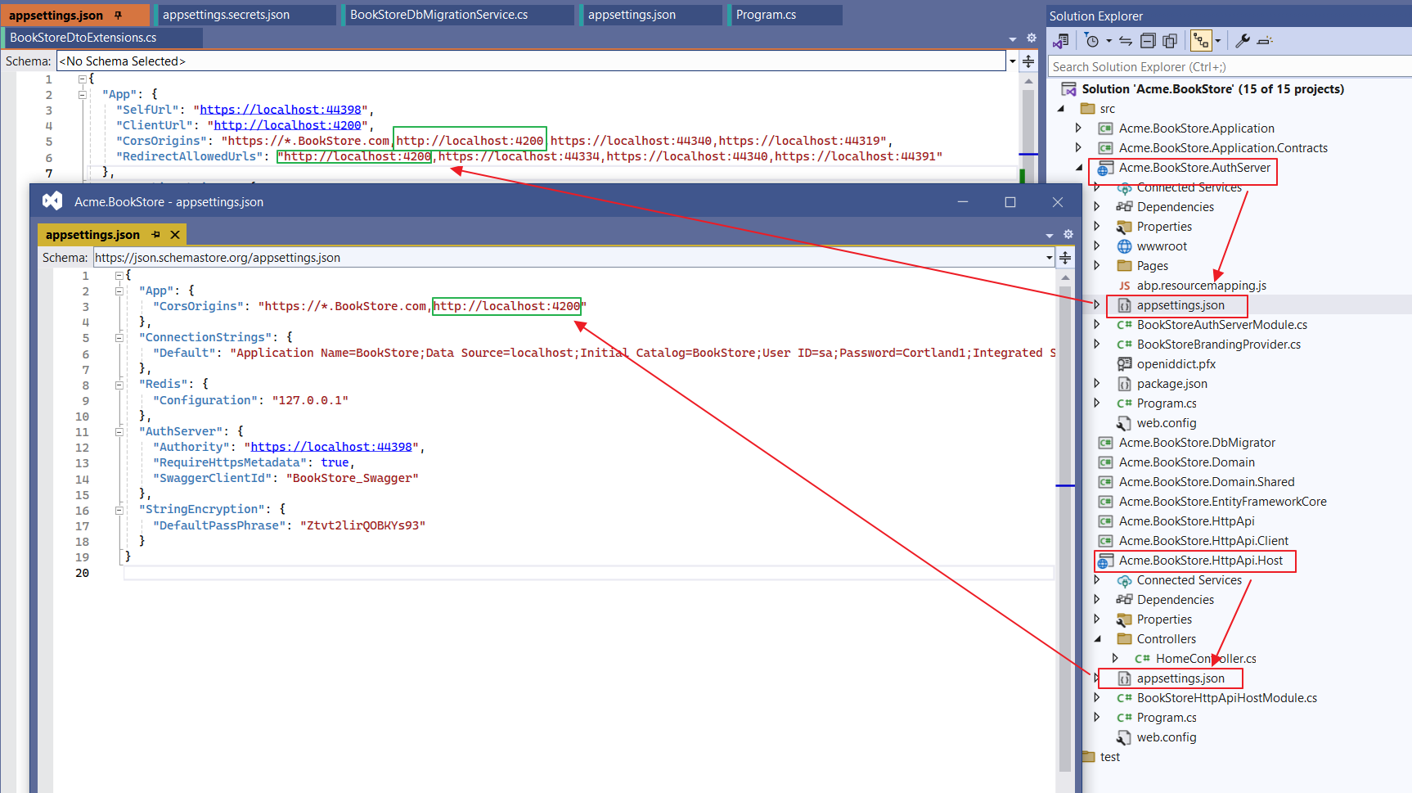The image size is (1412, 793).
Task: Open floating window settings gear icon
Action: 1068,234
